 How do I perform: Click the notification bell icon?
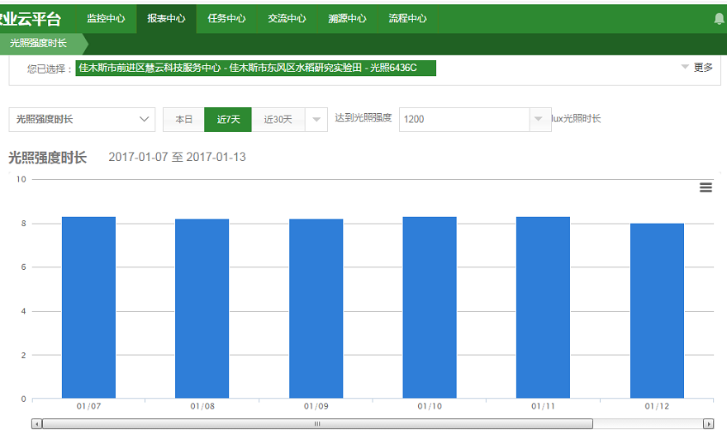click(x=719, y=18)
